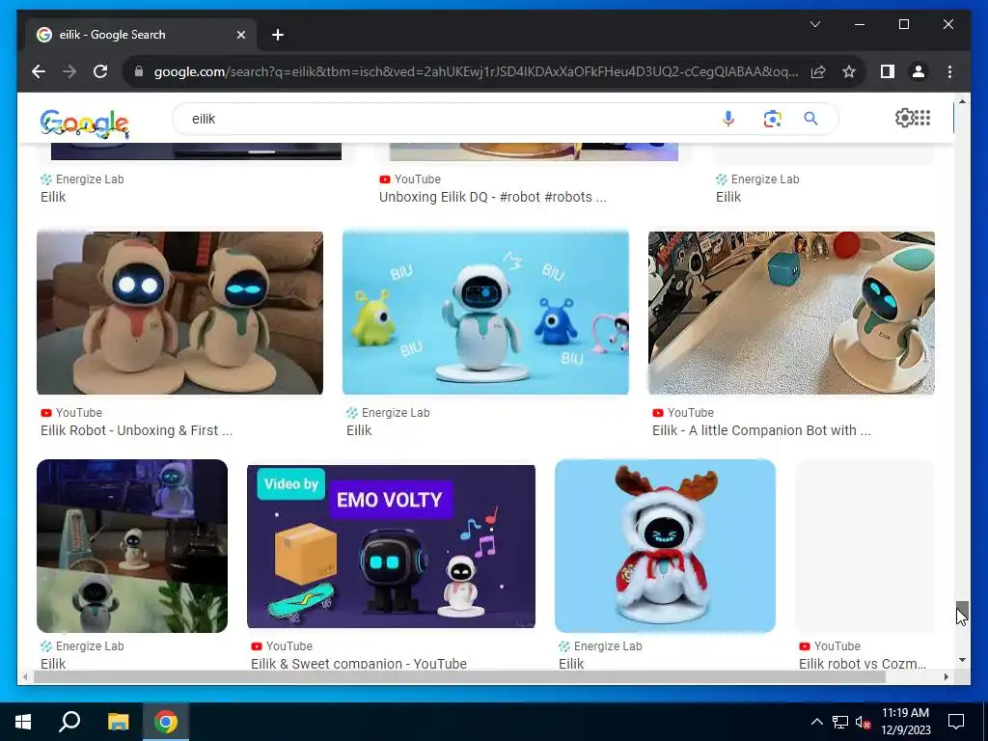Open tab search chevron in title bar
988x741 pixels.
point(814,24)
